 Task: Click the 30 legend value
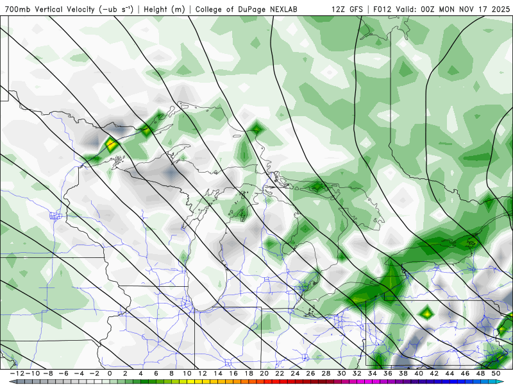pyautogui.click(x=342, y=373)
